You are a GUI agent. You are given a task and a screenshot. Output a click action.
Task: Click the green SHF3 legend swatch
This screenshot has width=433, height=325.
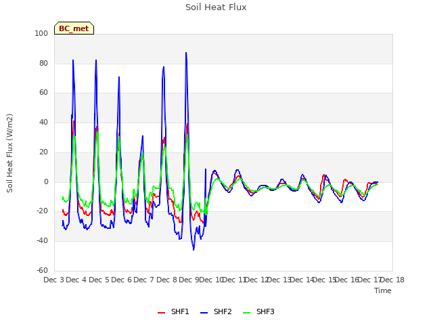[246, 313]
